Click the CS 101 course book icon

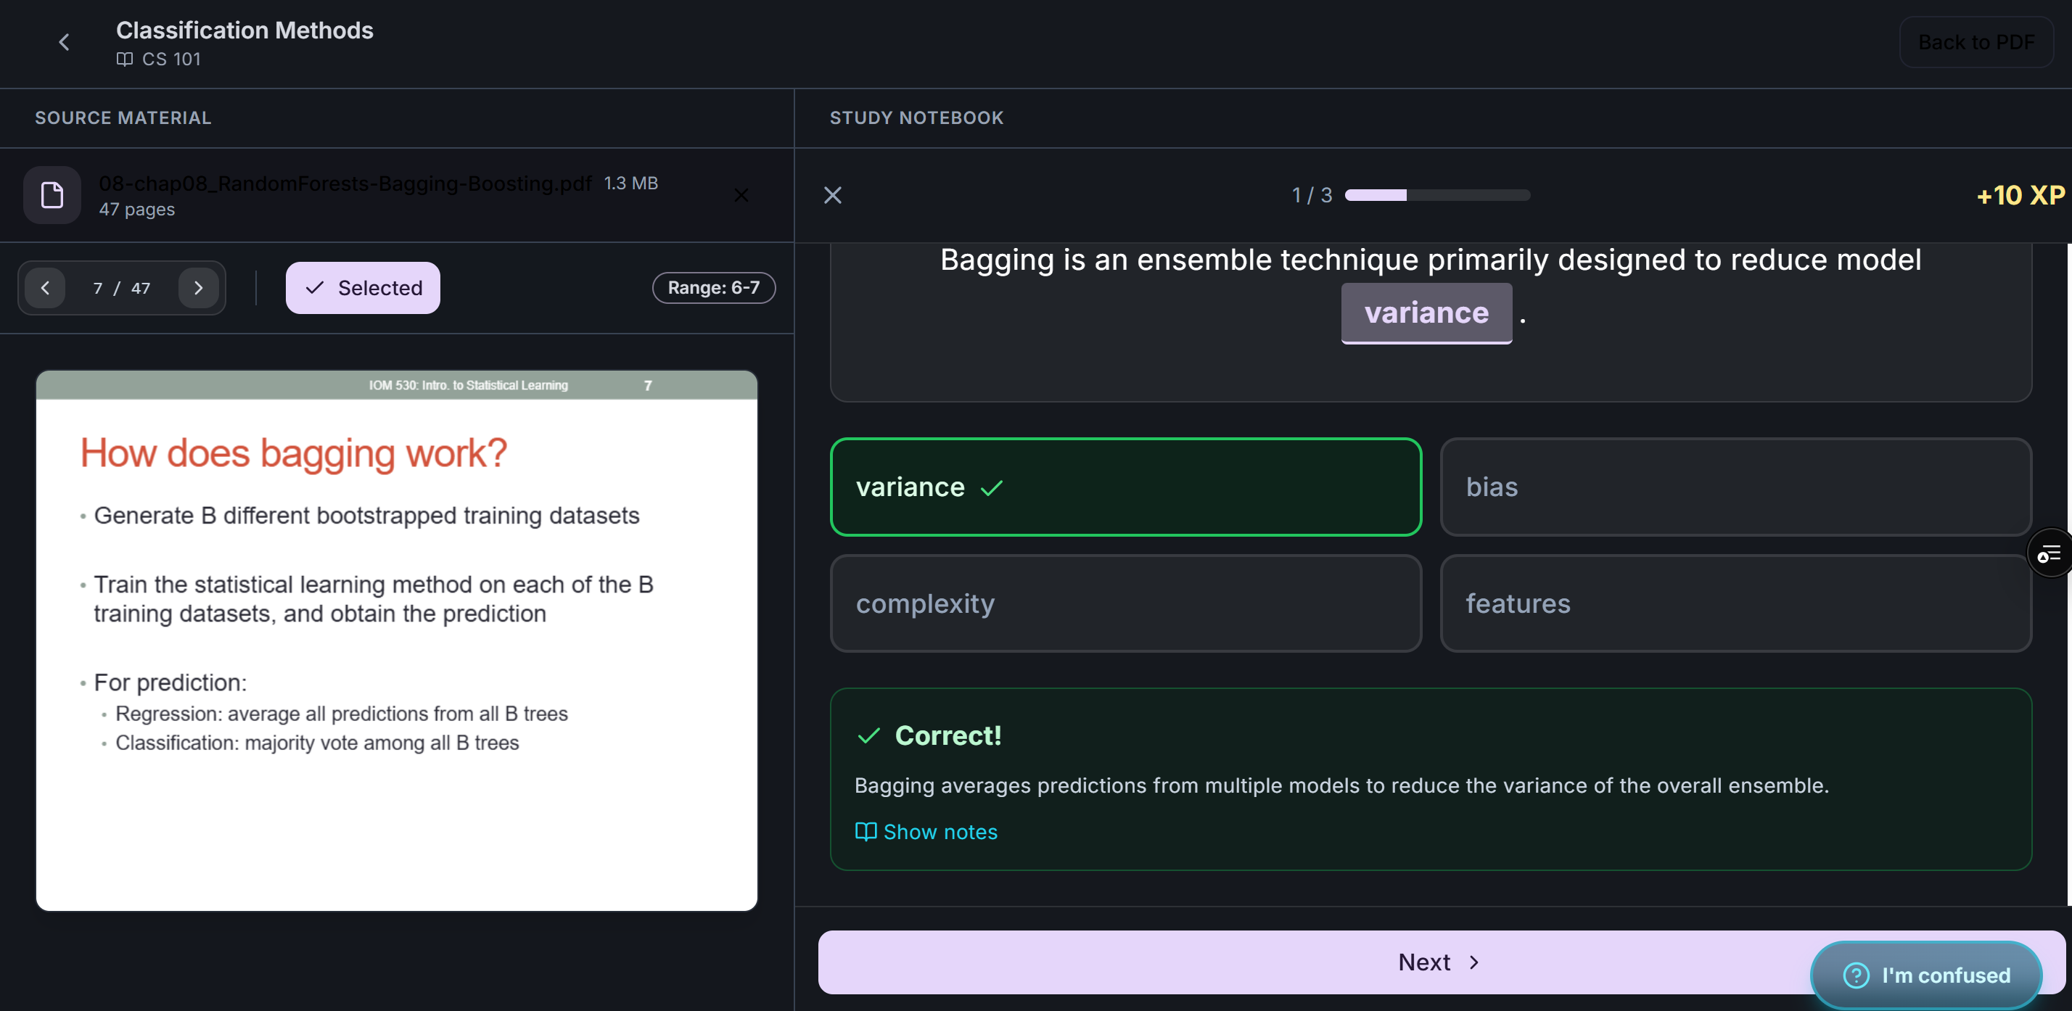pos(124,59)
